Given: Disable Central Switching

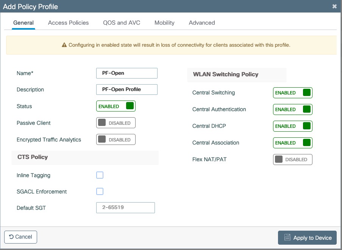Looking at the screenshot, I should [292, 93].
